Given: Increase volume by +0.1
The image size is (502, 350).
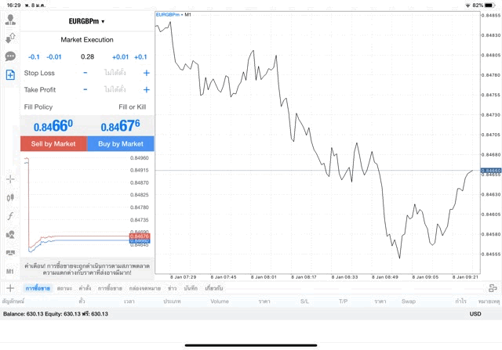Looking at the screenshot, I should 140,56.
